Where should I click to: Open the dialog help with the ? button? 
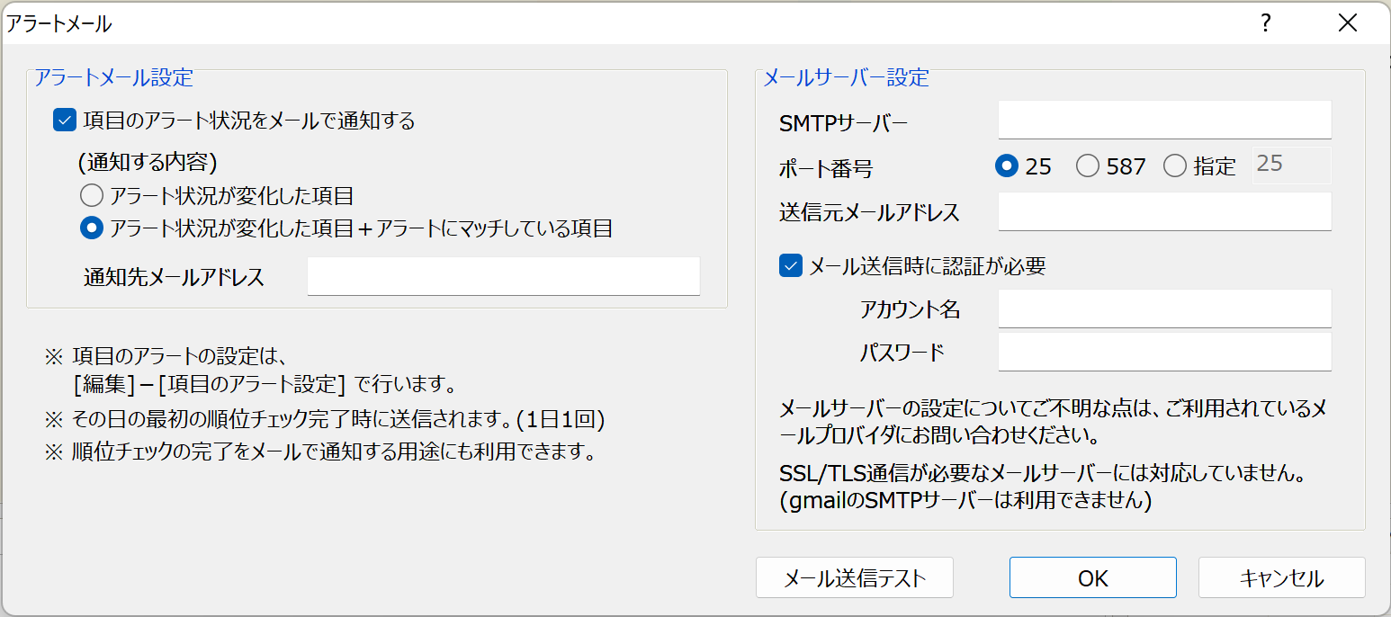pyautogui.click(x=1266, y=22)
